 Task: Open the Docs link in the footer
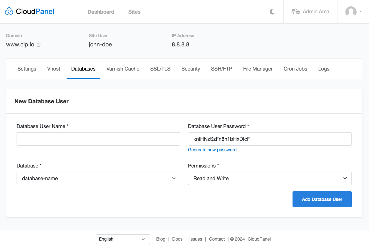(x=177, y=239)
